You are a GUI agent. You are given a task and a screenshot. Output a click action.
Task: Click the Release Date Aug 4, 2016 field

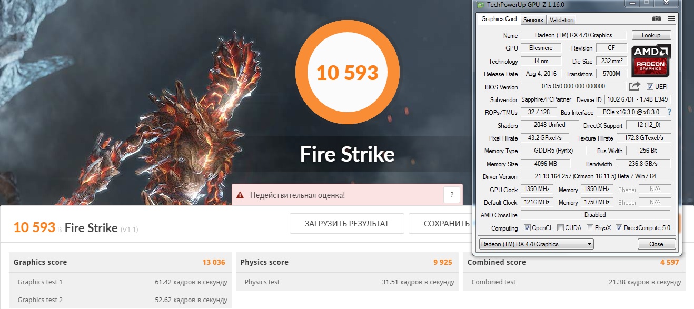tap(541, 74)
